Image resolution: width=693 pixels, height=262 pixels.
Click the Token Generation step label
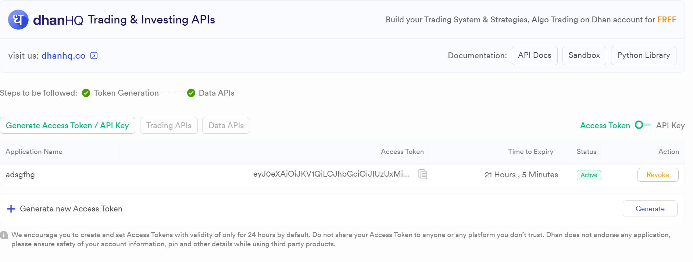tap(126, 93)
